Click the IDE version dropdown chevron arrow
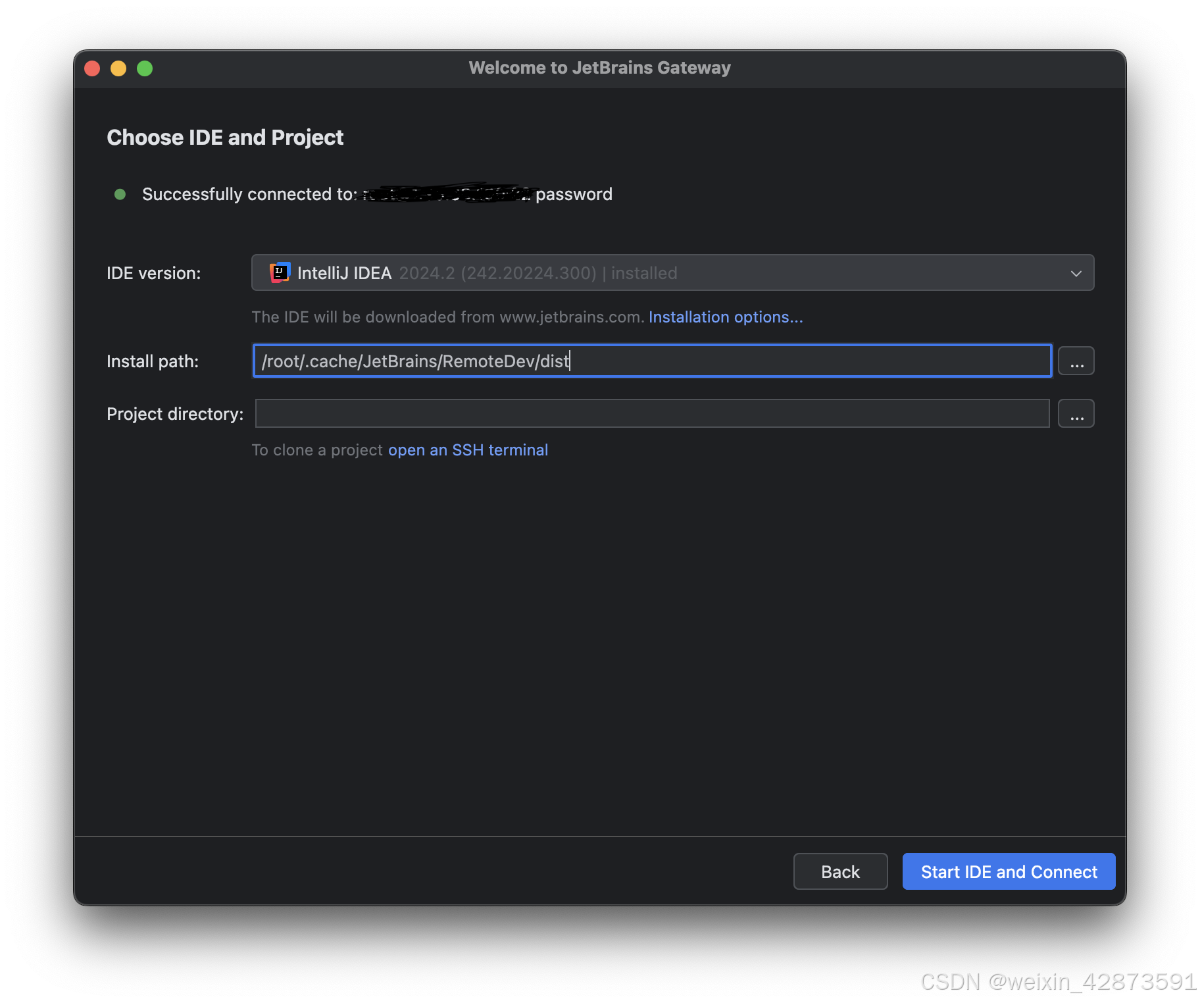 pos(1076,273)
